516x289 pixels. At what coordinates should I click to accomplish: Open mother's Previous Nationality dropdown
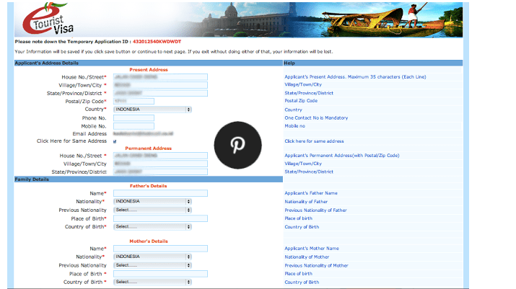click(152, 265)
